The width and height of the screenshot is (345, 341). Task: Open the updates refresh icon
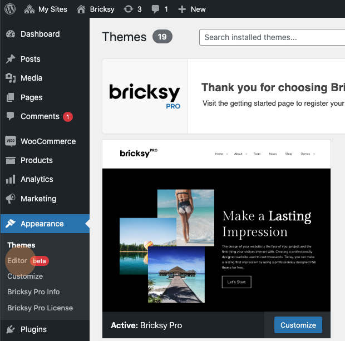(129, 9)
